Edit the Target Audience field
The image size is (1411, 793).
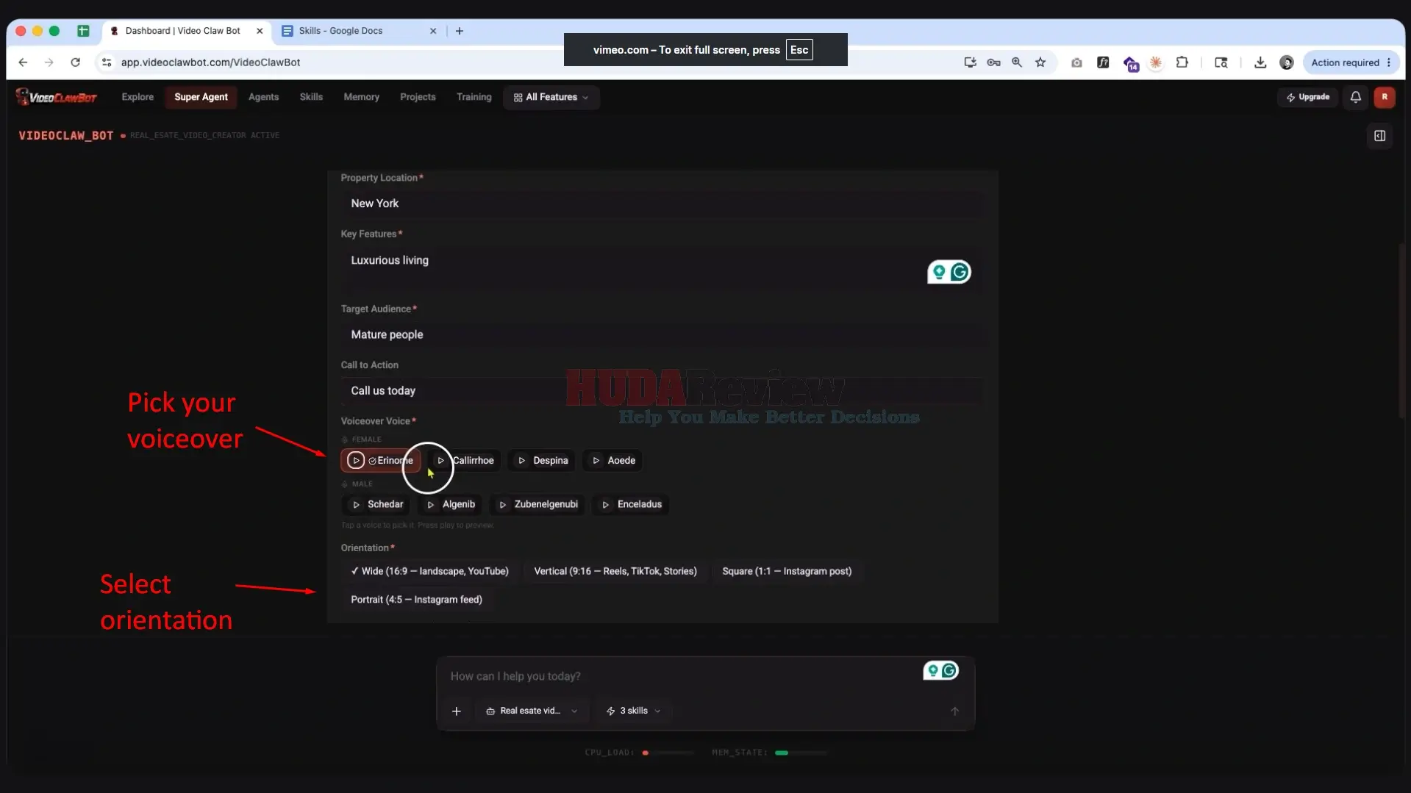click(x=662, y=335)
